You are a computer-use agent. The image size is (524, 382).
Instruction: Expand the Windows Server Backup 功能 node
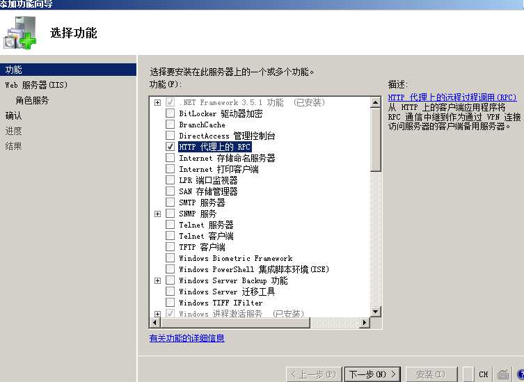[157, 280]
